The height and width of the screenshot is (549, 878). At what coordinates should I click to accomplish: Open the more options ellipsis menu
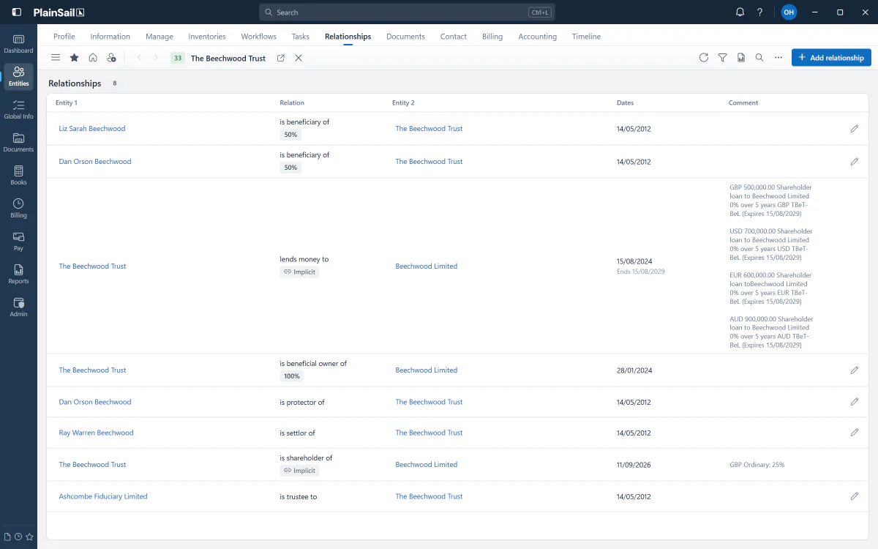[778, 58]
